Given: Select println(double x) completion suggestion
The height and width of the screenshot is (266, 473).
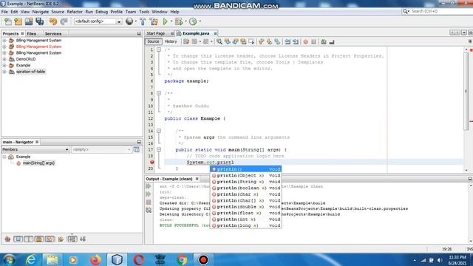Looking at the screenshot, I should pyautogui.click(x=246, y=207).
